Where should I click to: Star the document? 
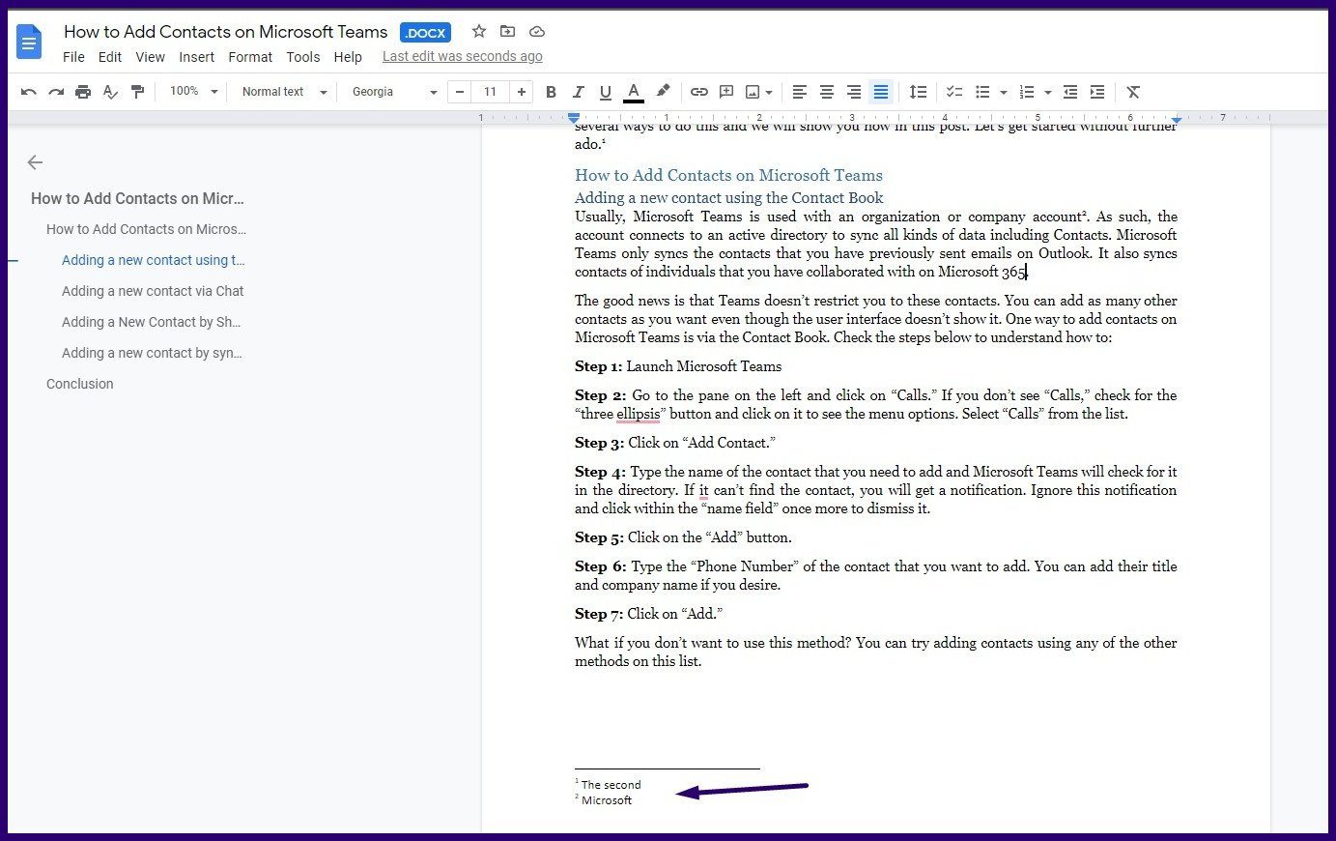click(479, 31)
